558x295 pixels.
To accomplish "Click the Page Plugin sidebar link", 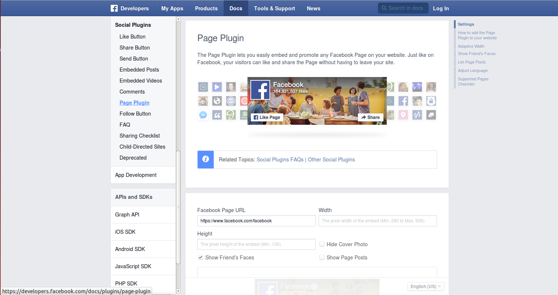I will (135, 103).
